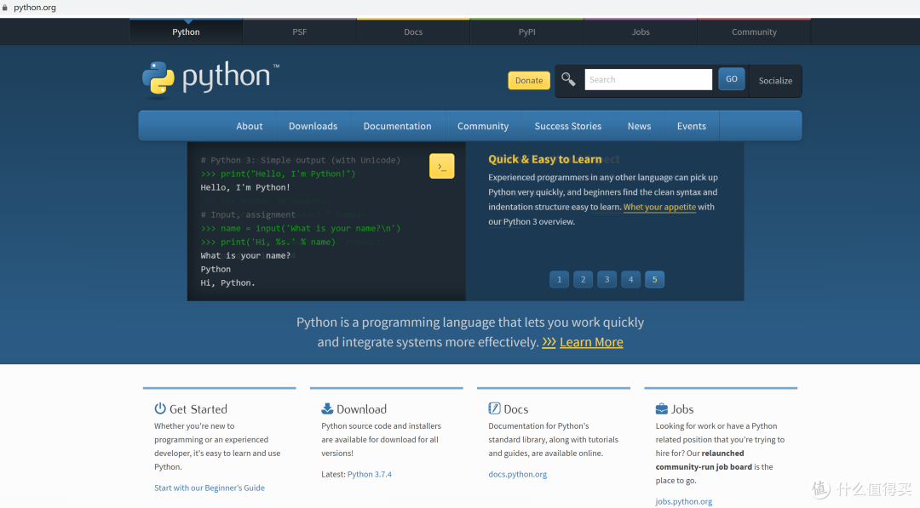Click the output text 'Hi, Python.'

click(227, 283)
